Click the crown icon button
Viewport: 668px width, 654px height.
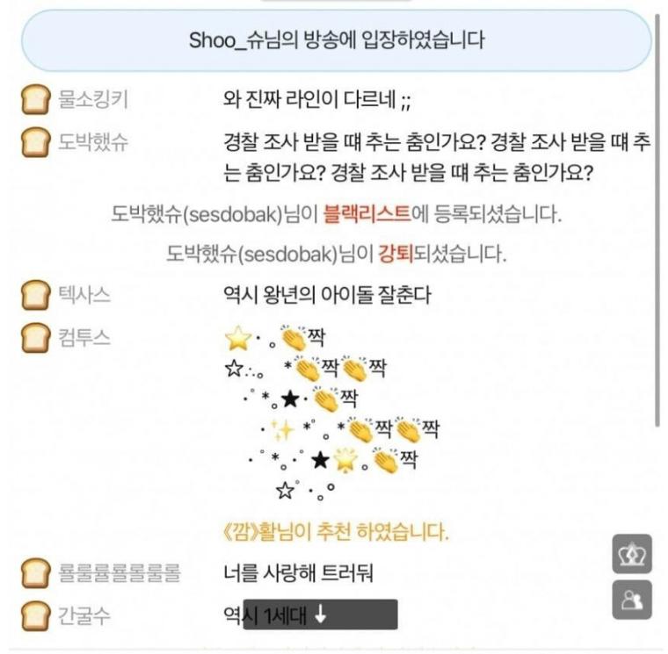[x=632, y=554]
